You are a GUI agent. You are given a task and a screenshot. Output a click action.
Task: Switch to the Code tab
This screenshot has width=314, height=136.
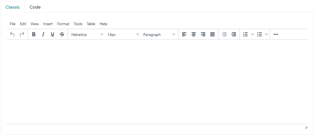tap(35, 7)
